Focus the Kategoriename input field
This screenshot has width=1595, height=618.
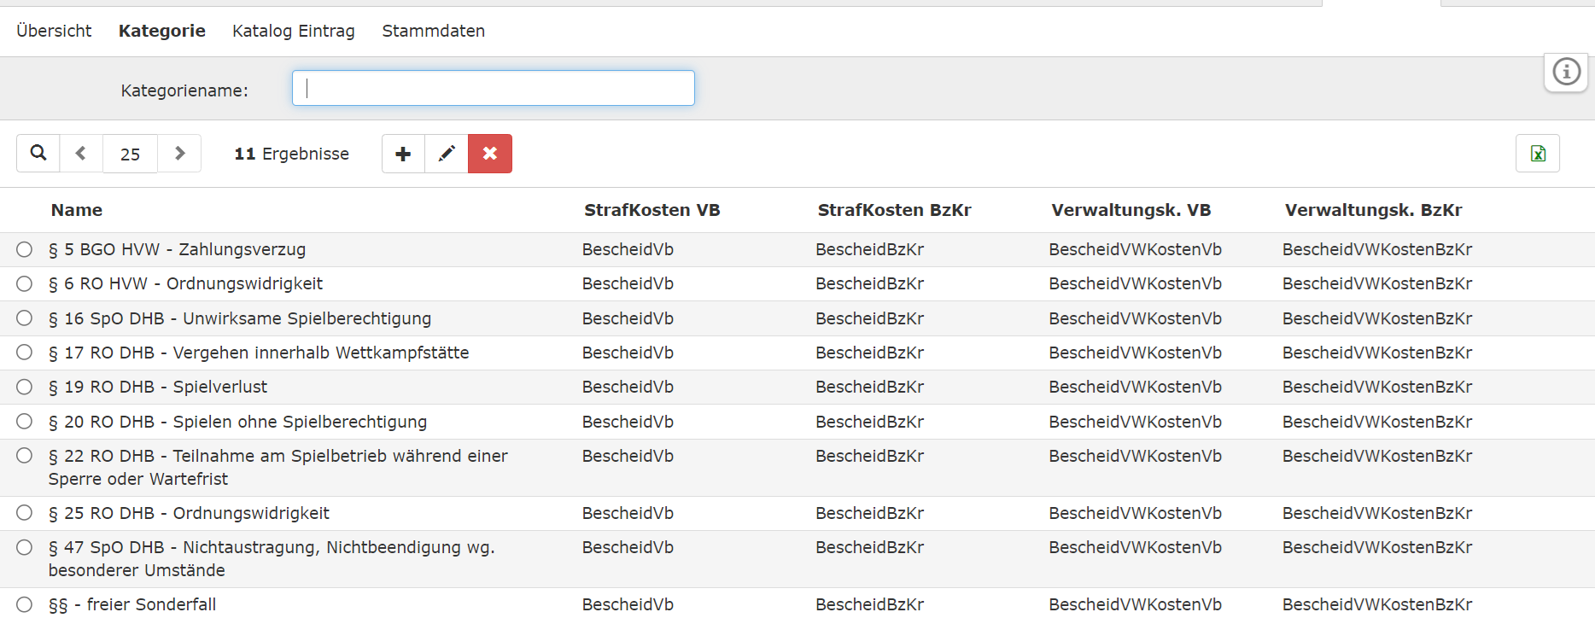493,88
